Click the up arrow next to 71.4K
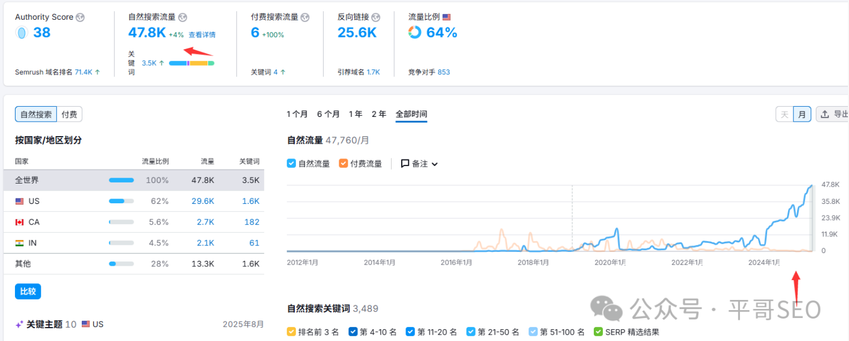The height and width of the screenshot is (341, 849). click(97, 72)
